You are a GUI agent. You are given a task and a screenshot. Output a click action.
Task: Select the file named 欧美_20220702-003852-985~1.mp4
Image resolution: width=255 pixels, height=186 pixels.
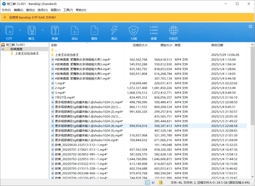pyautogui.click(x=148, y=154)
